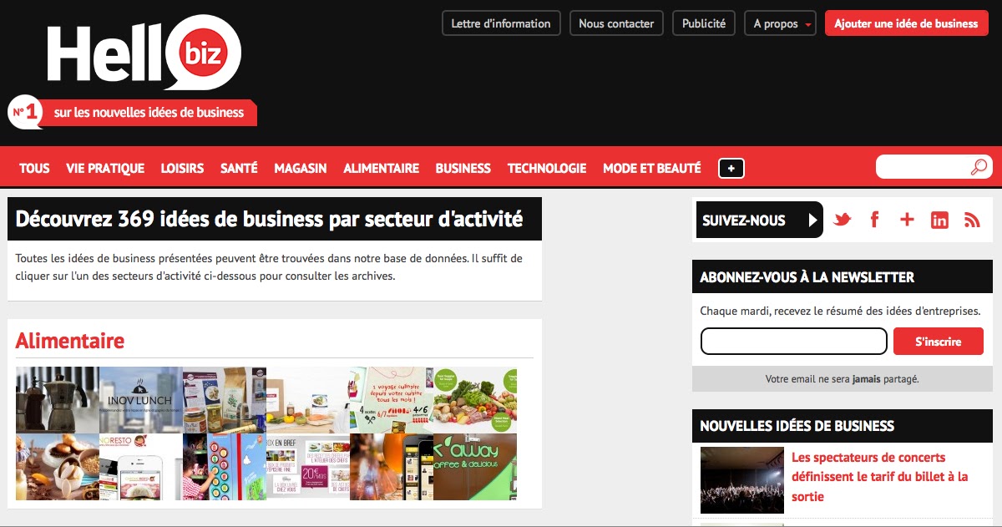This screenshot has width=1002, height=527.
Task: Open the K'away coffee thumbnail
Action: [x=475, y=467]
